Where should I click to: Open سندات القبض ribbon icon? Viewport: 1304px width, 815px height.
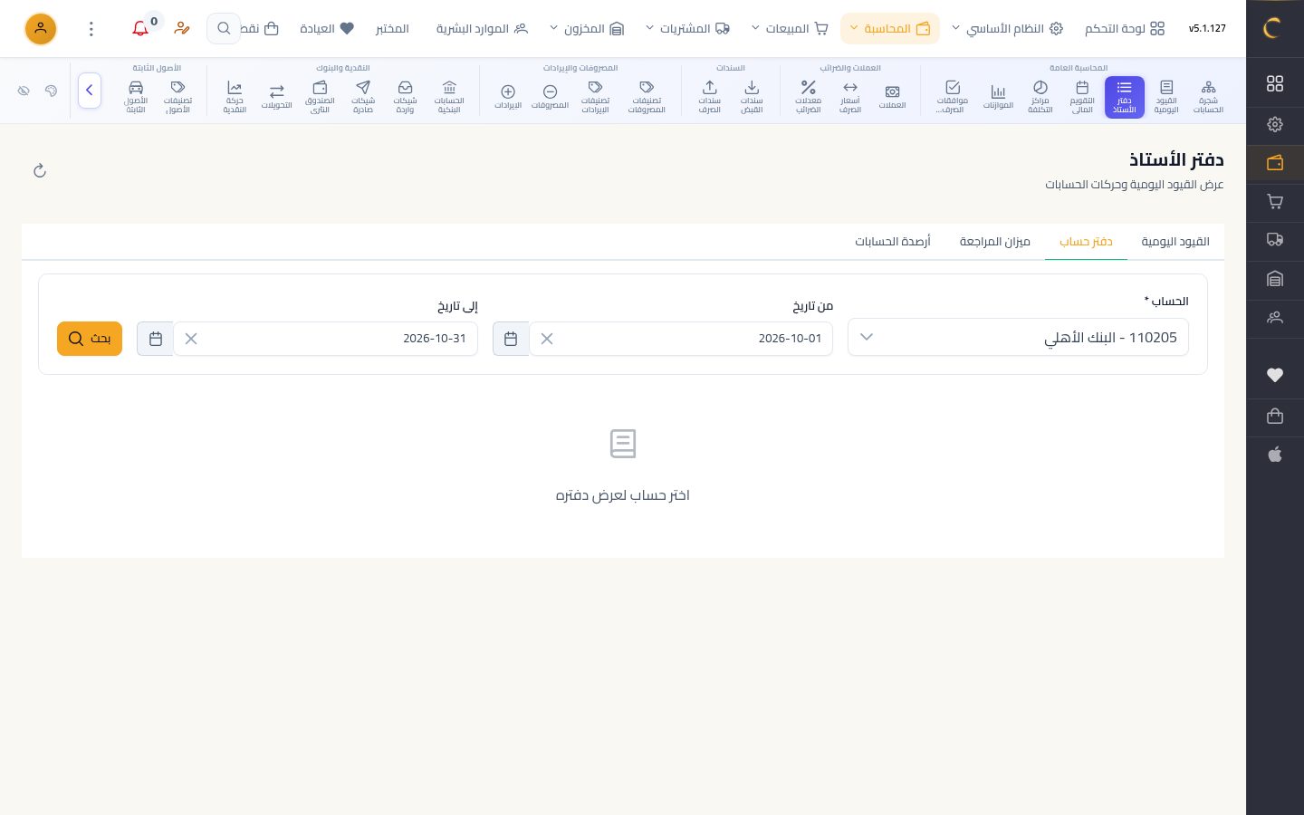click(752, 97)
